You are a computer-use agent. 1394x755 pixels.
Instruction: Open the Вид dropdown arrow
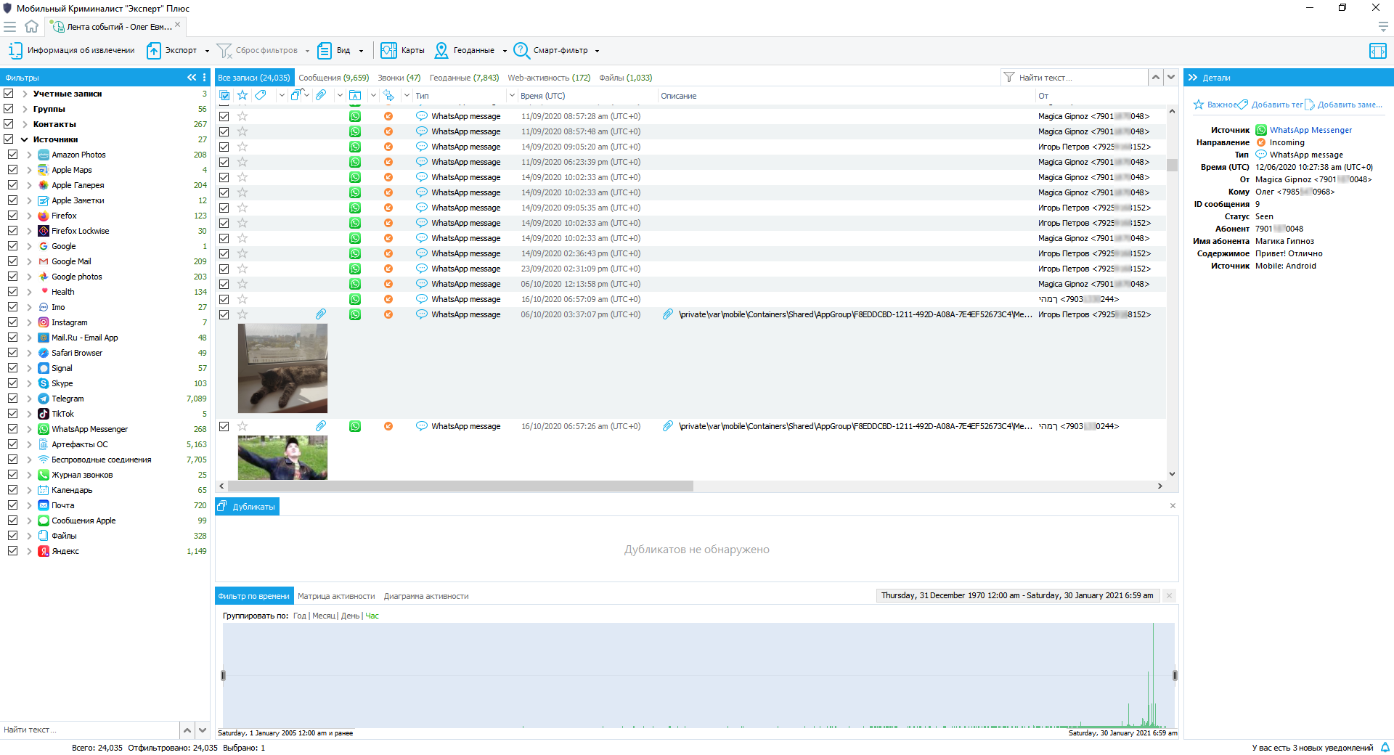point(361,51)
